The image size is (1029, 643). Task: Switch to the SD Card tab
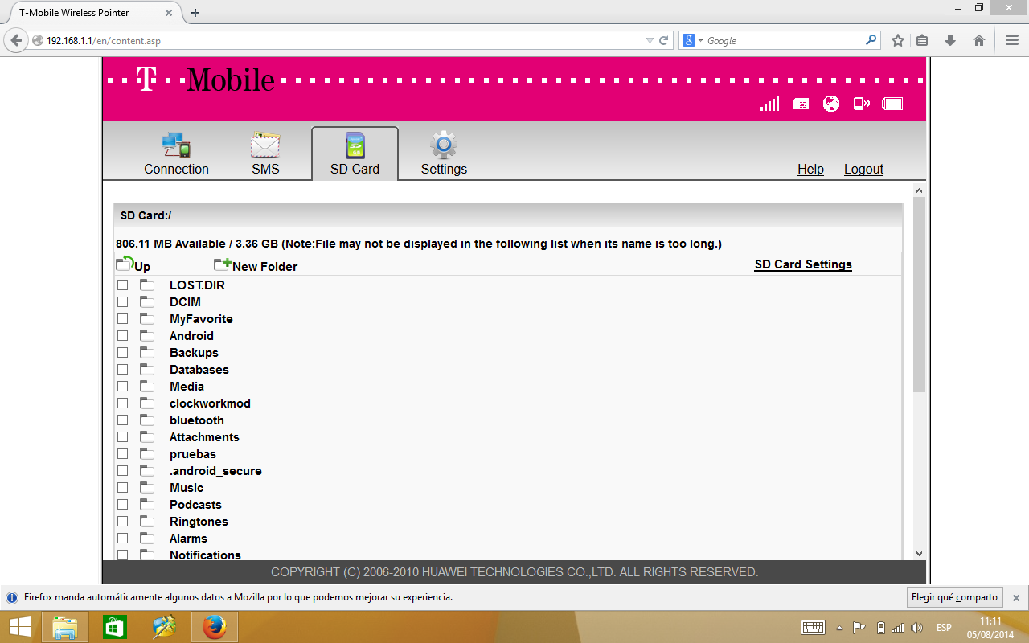click(355, 154)
